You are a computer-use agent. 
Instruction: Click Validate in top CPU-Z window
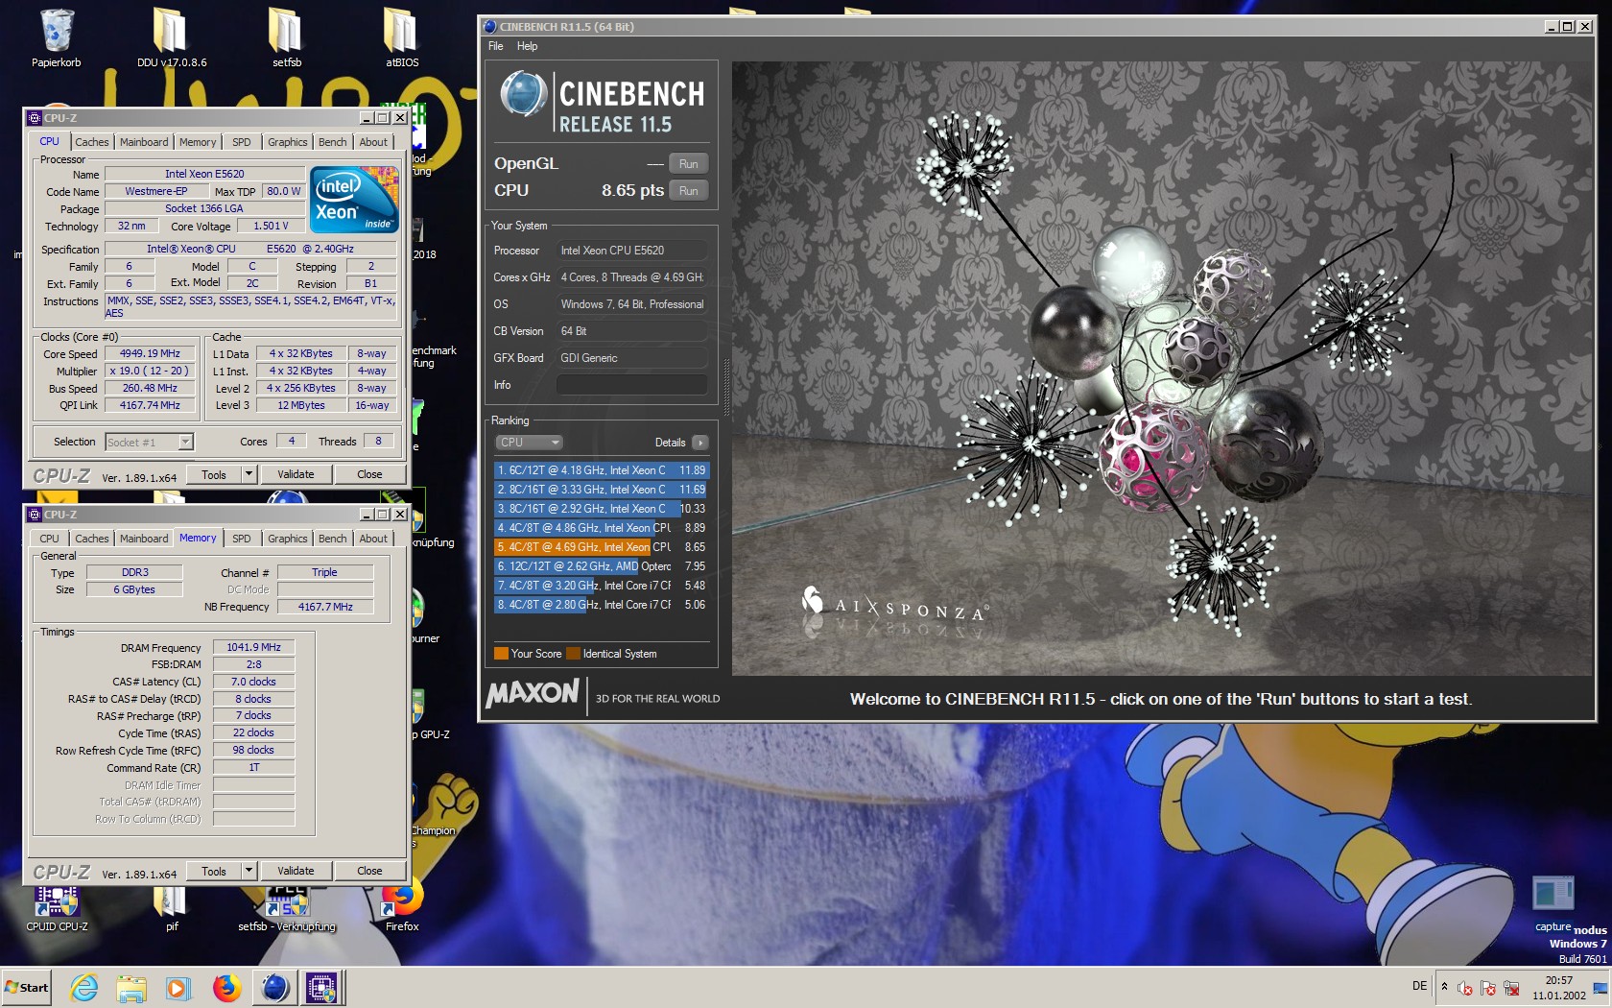coord(296,474)
